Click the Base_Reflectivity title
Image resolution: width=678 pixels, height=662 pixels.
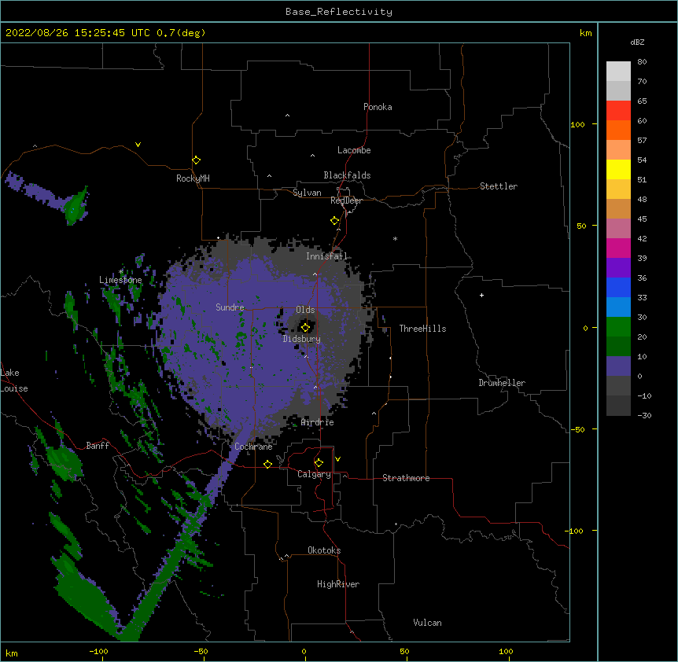click(x=339, y=12)
